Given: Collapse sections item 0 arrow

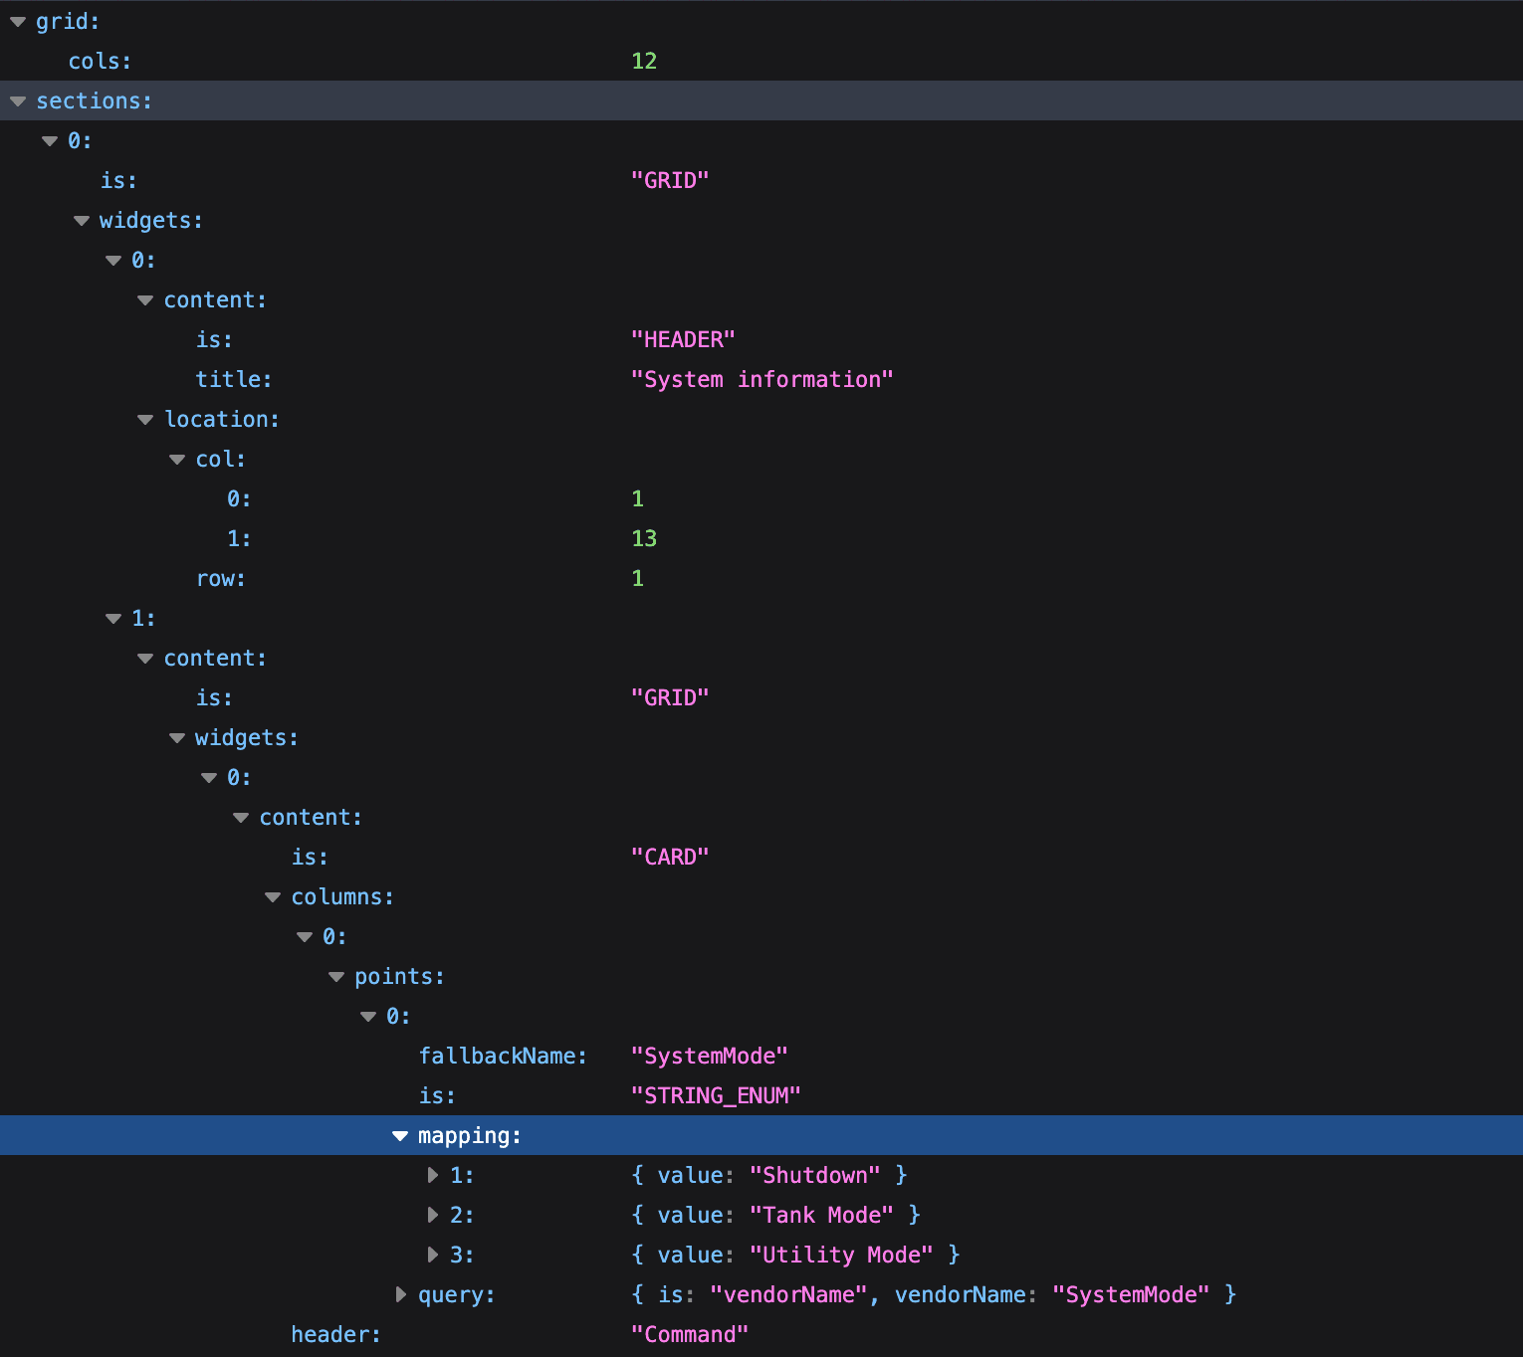Looking at the screenshot, I should (x=50, y=141).
